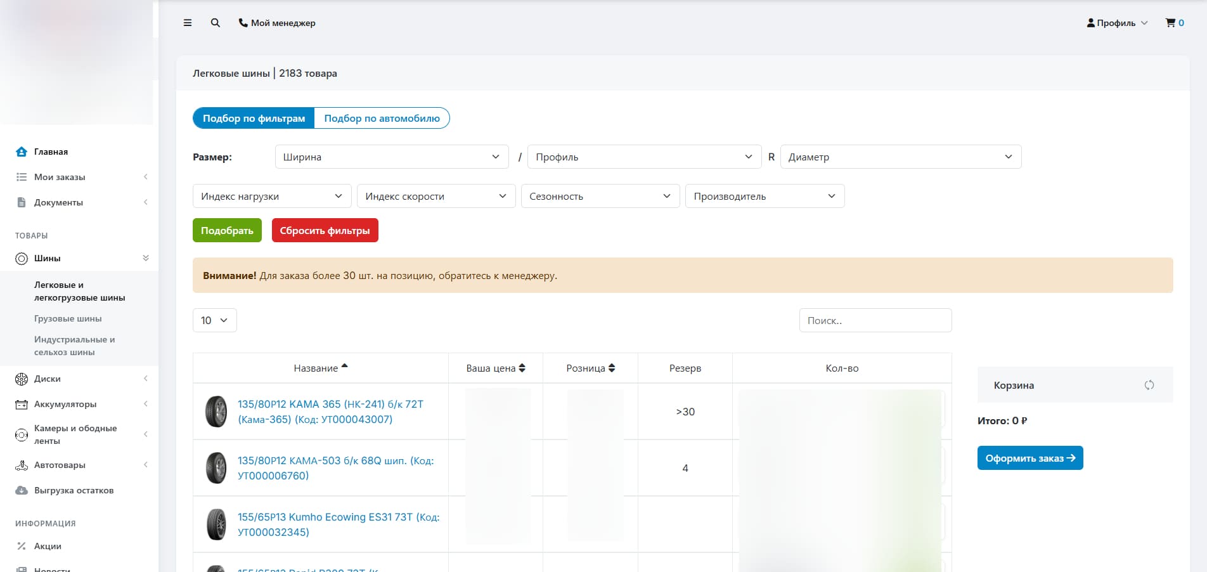
Task: Focus the Поиск.. search field
Action: 875,320
